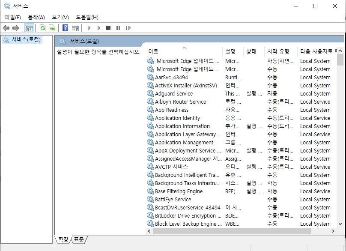Select the Application Information service
Screen dimensions: 346x251
point(242,126)
